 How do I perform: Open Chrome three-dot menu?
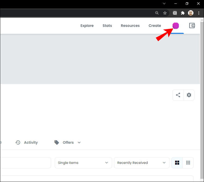click(x=199, y=13)
